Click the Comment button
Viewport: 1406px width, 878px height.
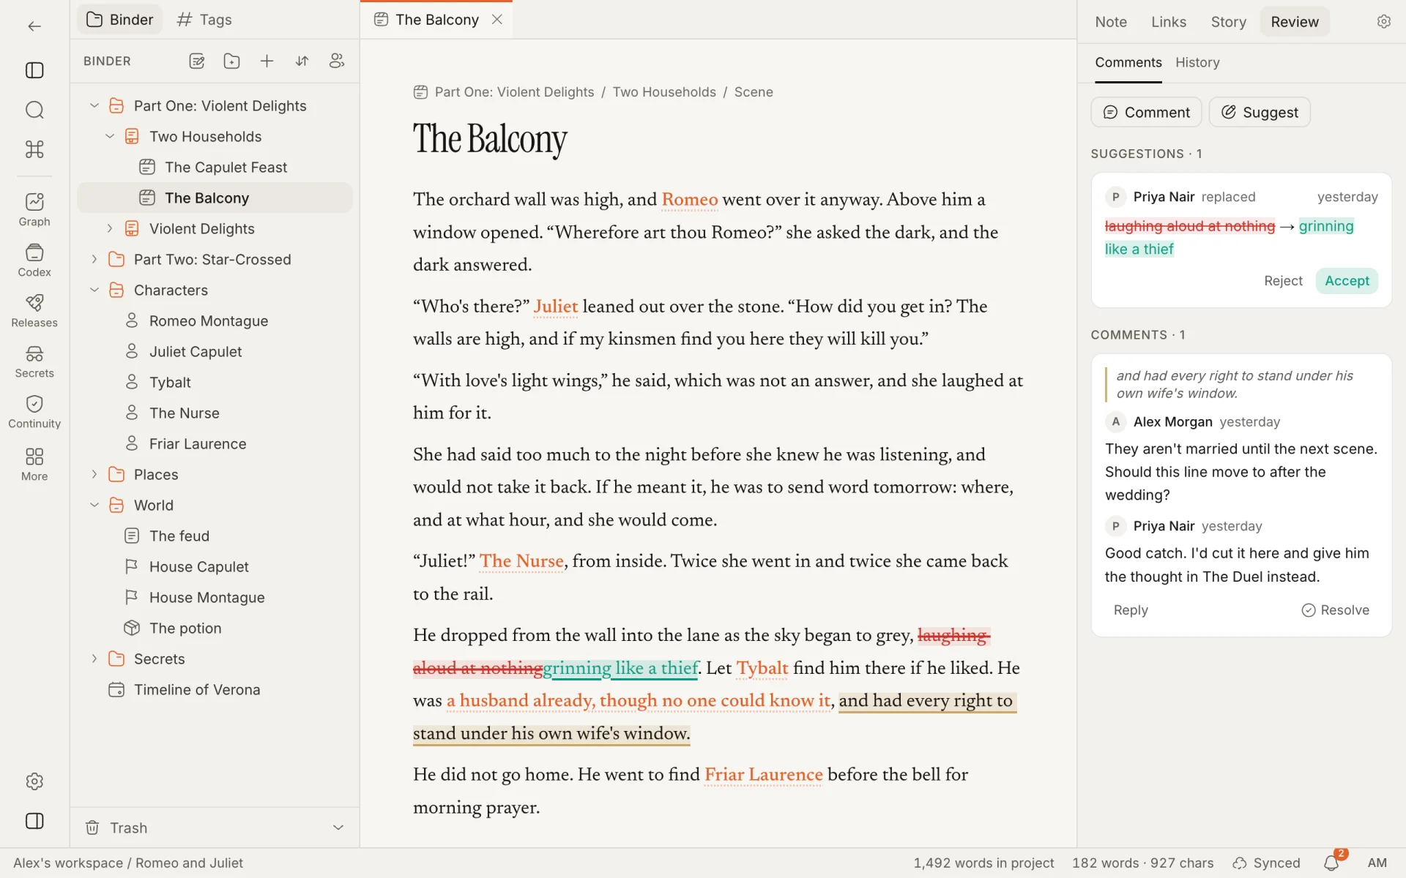[1146, 112]
